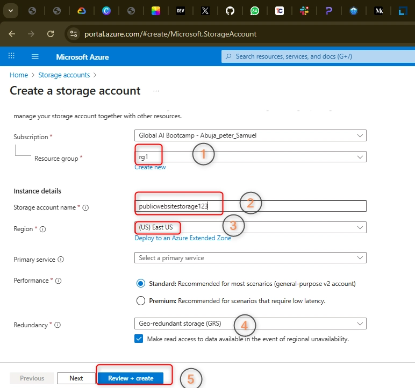Open the Medium tab

(x=379, y=11)
